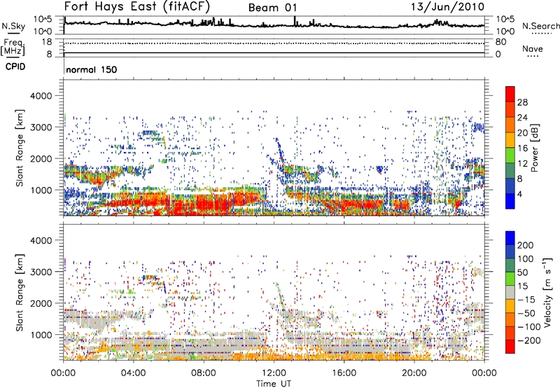This screenshot has height=388, width=560.
Task: Click the 'normal 150' CPID text
Action: (x=92, y=69)
